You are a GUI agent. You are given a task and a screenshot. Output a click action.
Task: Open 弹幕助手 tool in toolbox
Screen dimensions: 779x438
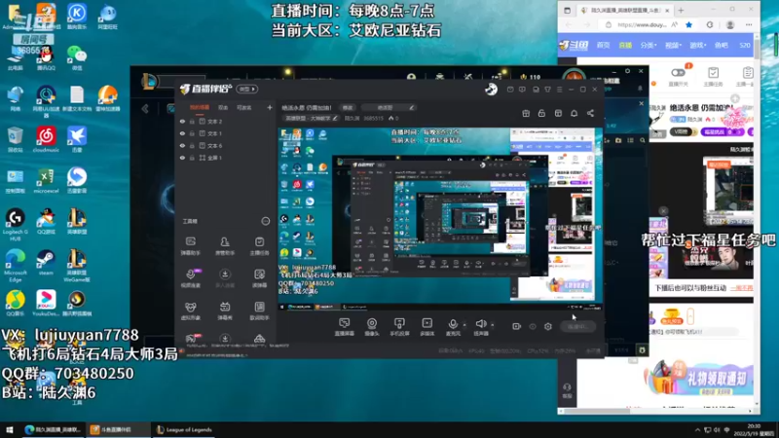coord(190,246)
